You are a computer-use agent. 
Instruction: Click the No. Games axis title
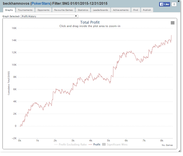167,145
